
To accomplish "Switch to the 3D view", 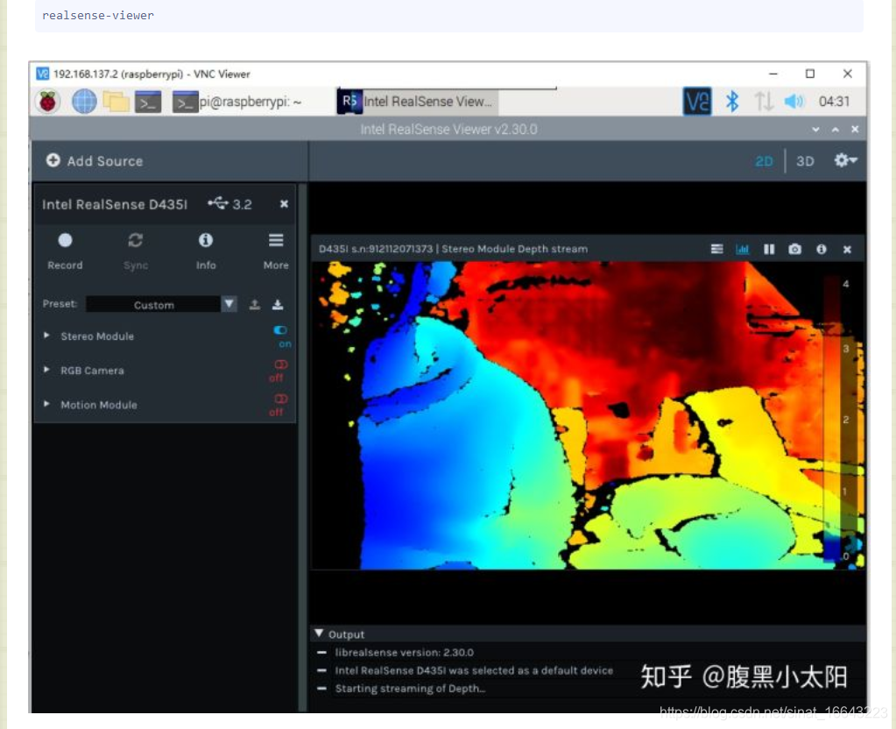I will [x=805, y=161].
